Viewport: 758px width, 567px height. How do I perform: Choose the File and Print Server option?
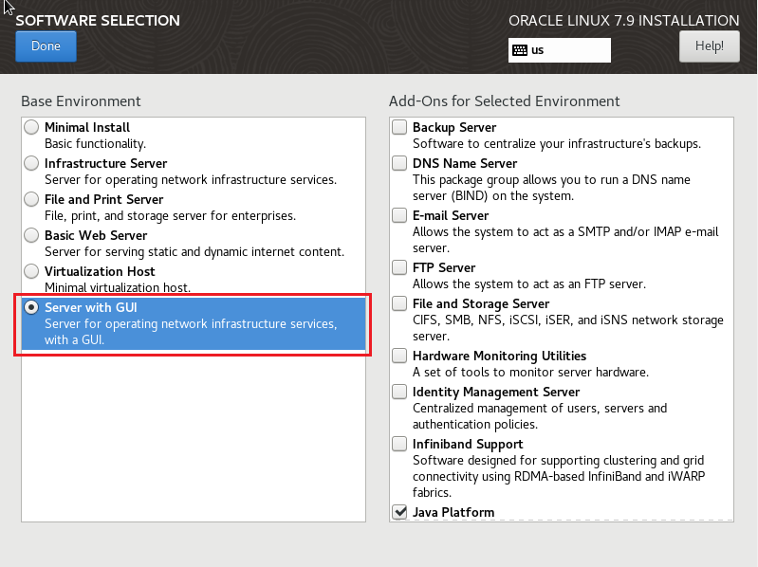pos(31,199)
